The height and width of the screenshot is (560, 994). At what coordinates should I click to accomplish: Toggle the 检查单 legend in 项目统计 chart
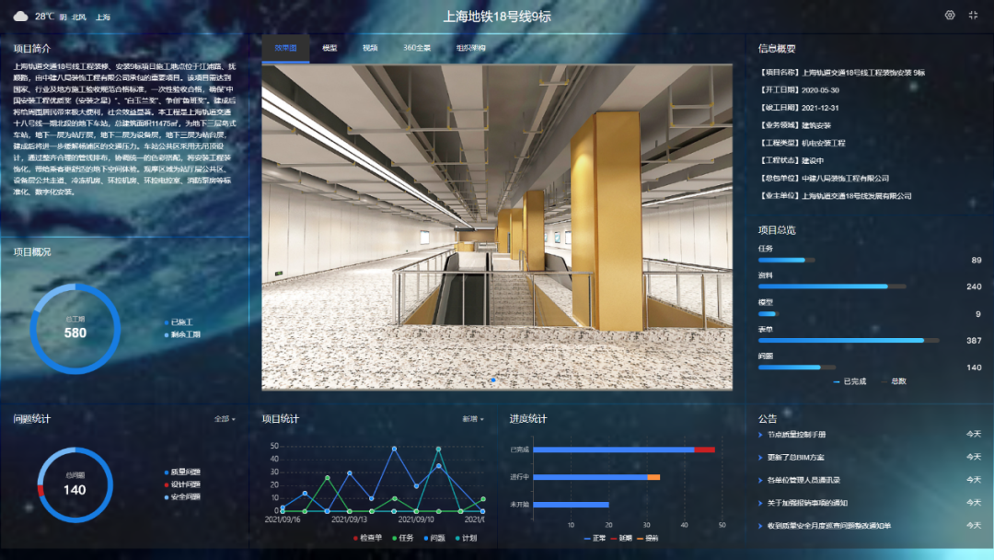click(368, 538)
